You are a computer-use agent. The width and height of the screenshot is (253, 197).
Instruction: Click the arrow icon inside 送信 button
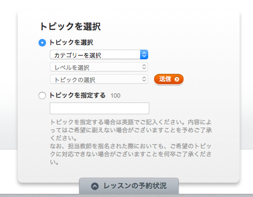click(177, 79)
